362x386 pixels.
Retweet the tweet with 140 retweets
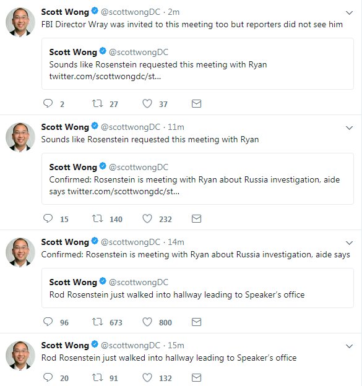click(98, 218)
